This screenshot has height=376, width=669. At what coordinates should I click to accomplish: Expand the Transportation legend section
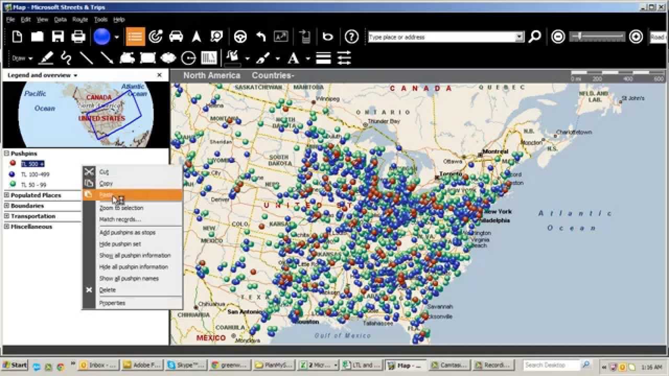pos(7,216)
